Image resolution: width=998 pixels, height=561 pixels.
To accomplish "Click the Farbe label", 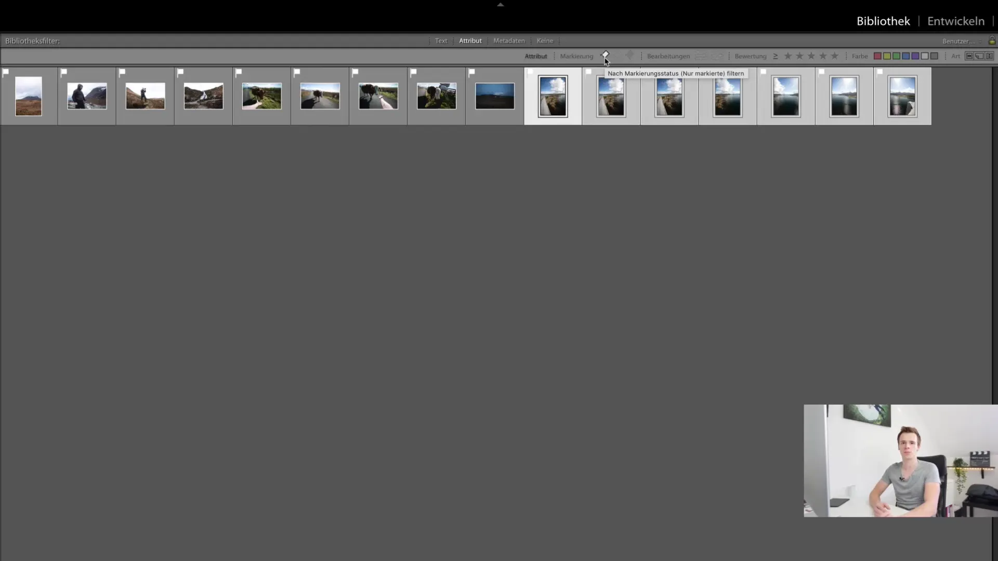I will pyautogui.click(x=860, y=56).
